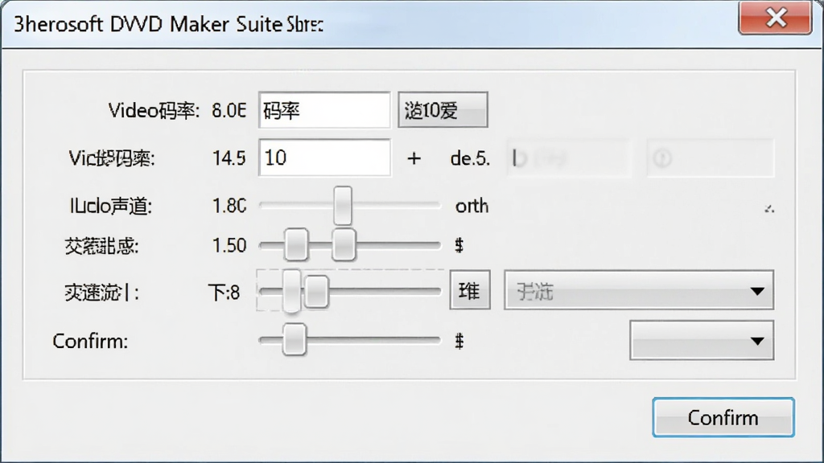
Task: Click the value 1.50
Action: tap(229, 245)
